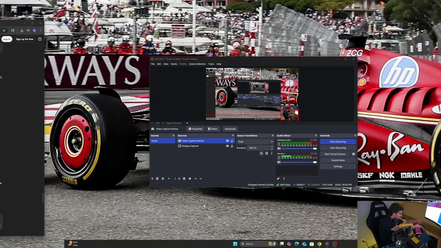This screenshot has height=248, width=441.
Task: Open Microsoft Edge from the taskbar
Action: click(297, 244)
